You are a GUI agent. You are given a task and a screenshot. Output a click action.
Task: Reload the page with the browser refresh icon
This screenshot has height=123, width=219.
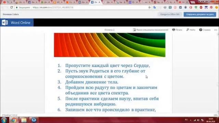click(x=11, y=7)
